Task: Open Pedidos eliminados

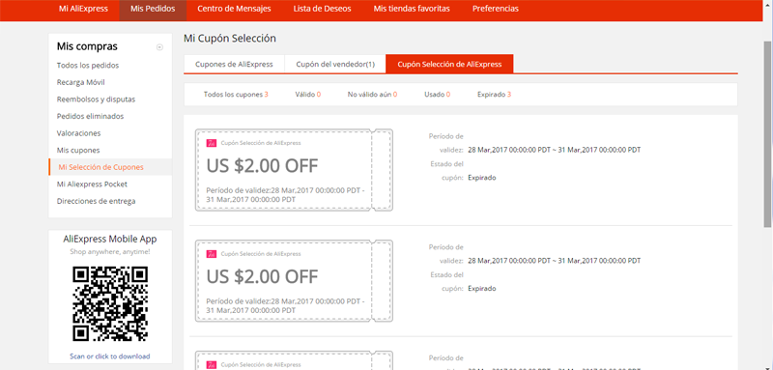Action: [x=90, y=116]
